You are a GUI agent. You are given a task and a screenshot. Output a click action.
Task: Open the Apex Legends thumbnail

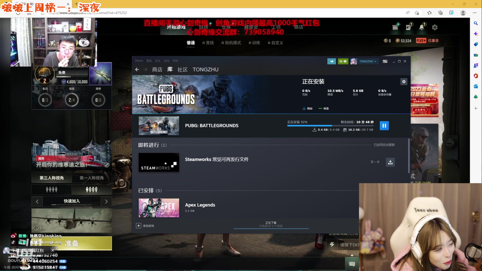click(159, 208)
